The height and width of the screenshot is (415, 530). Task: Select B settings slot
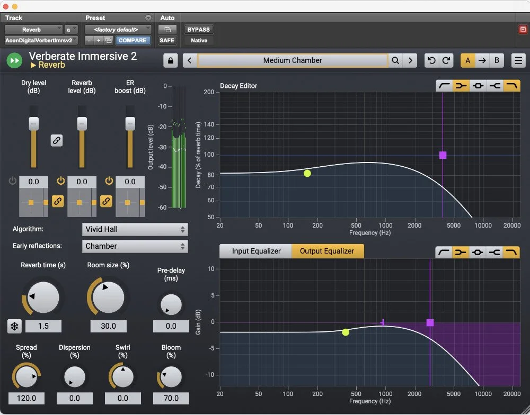click(497, 61)
